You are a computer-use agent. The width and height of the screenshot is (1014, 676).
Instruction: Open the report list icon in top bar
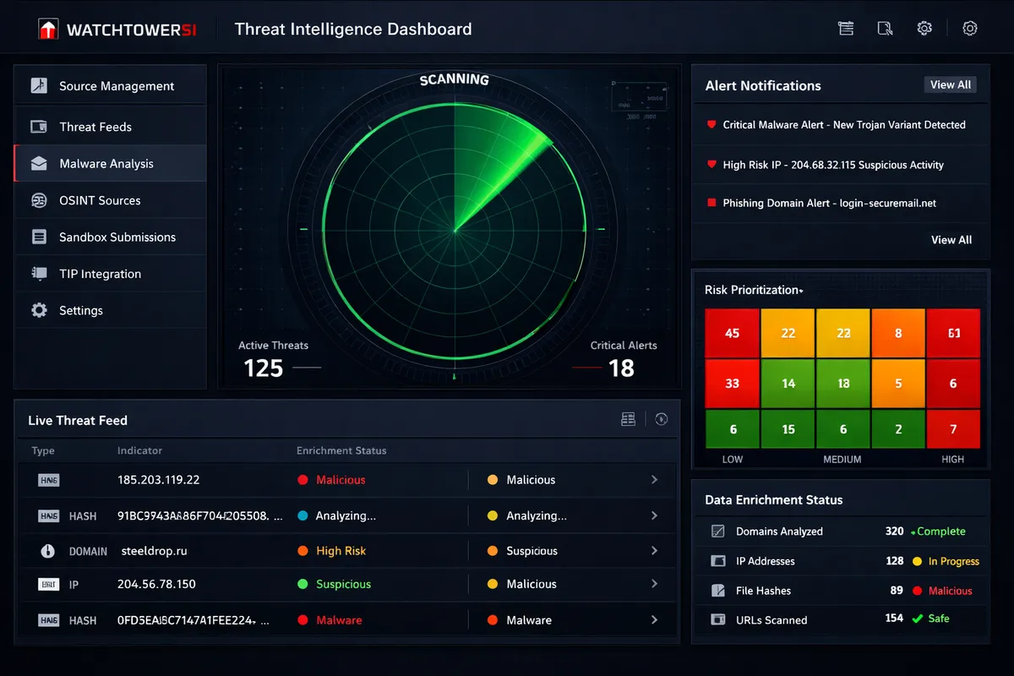pyautogui.click(x=845, y=27)
